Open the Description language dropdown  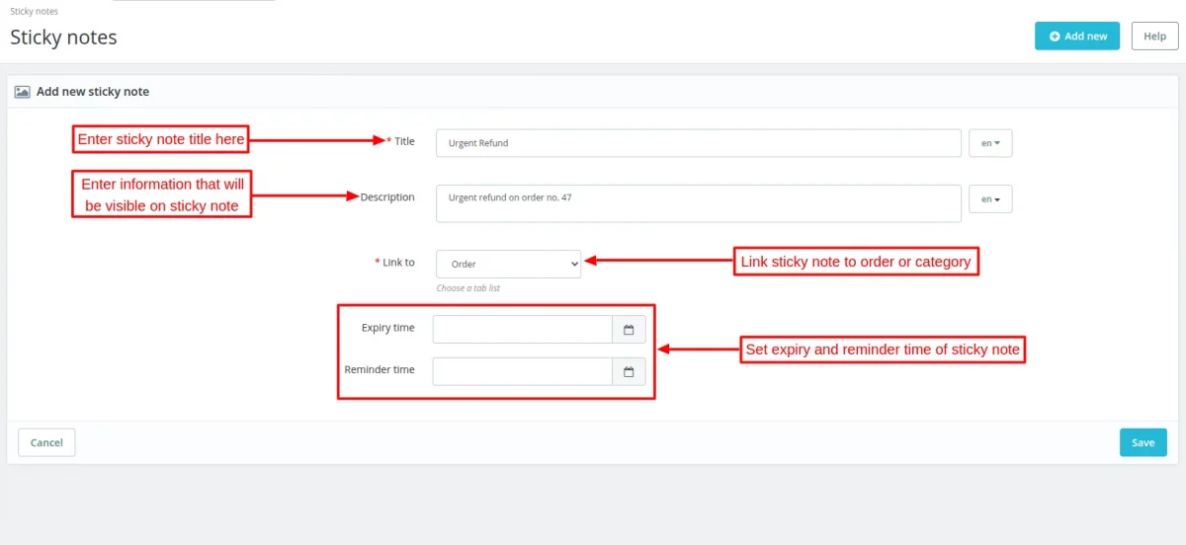tap(990, 199)
